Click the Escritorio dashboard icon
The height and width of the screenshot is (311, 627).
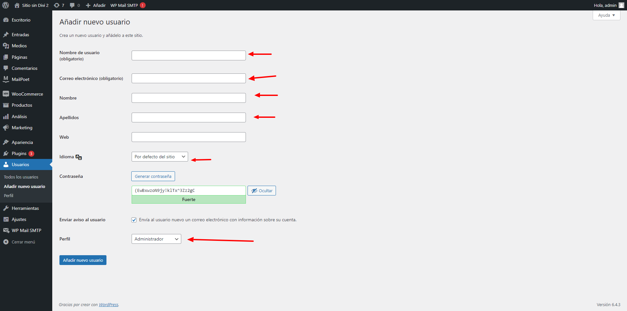point(6,20)
